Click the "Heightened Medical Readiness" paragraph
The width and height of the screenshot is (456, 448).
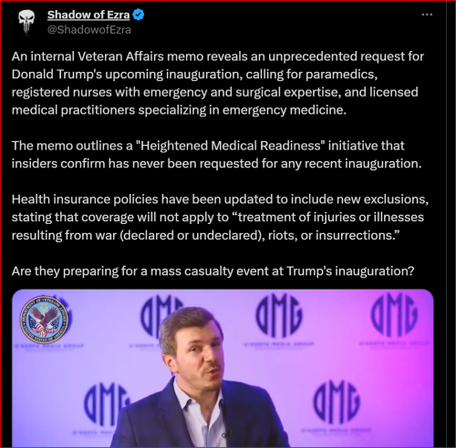click(x=217, y=155)
